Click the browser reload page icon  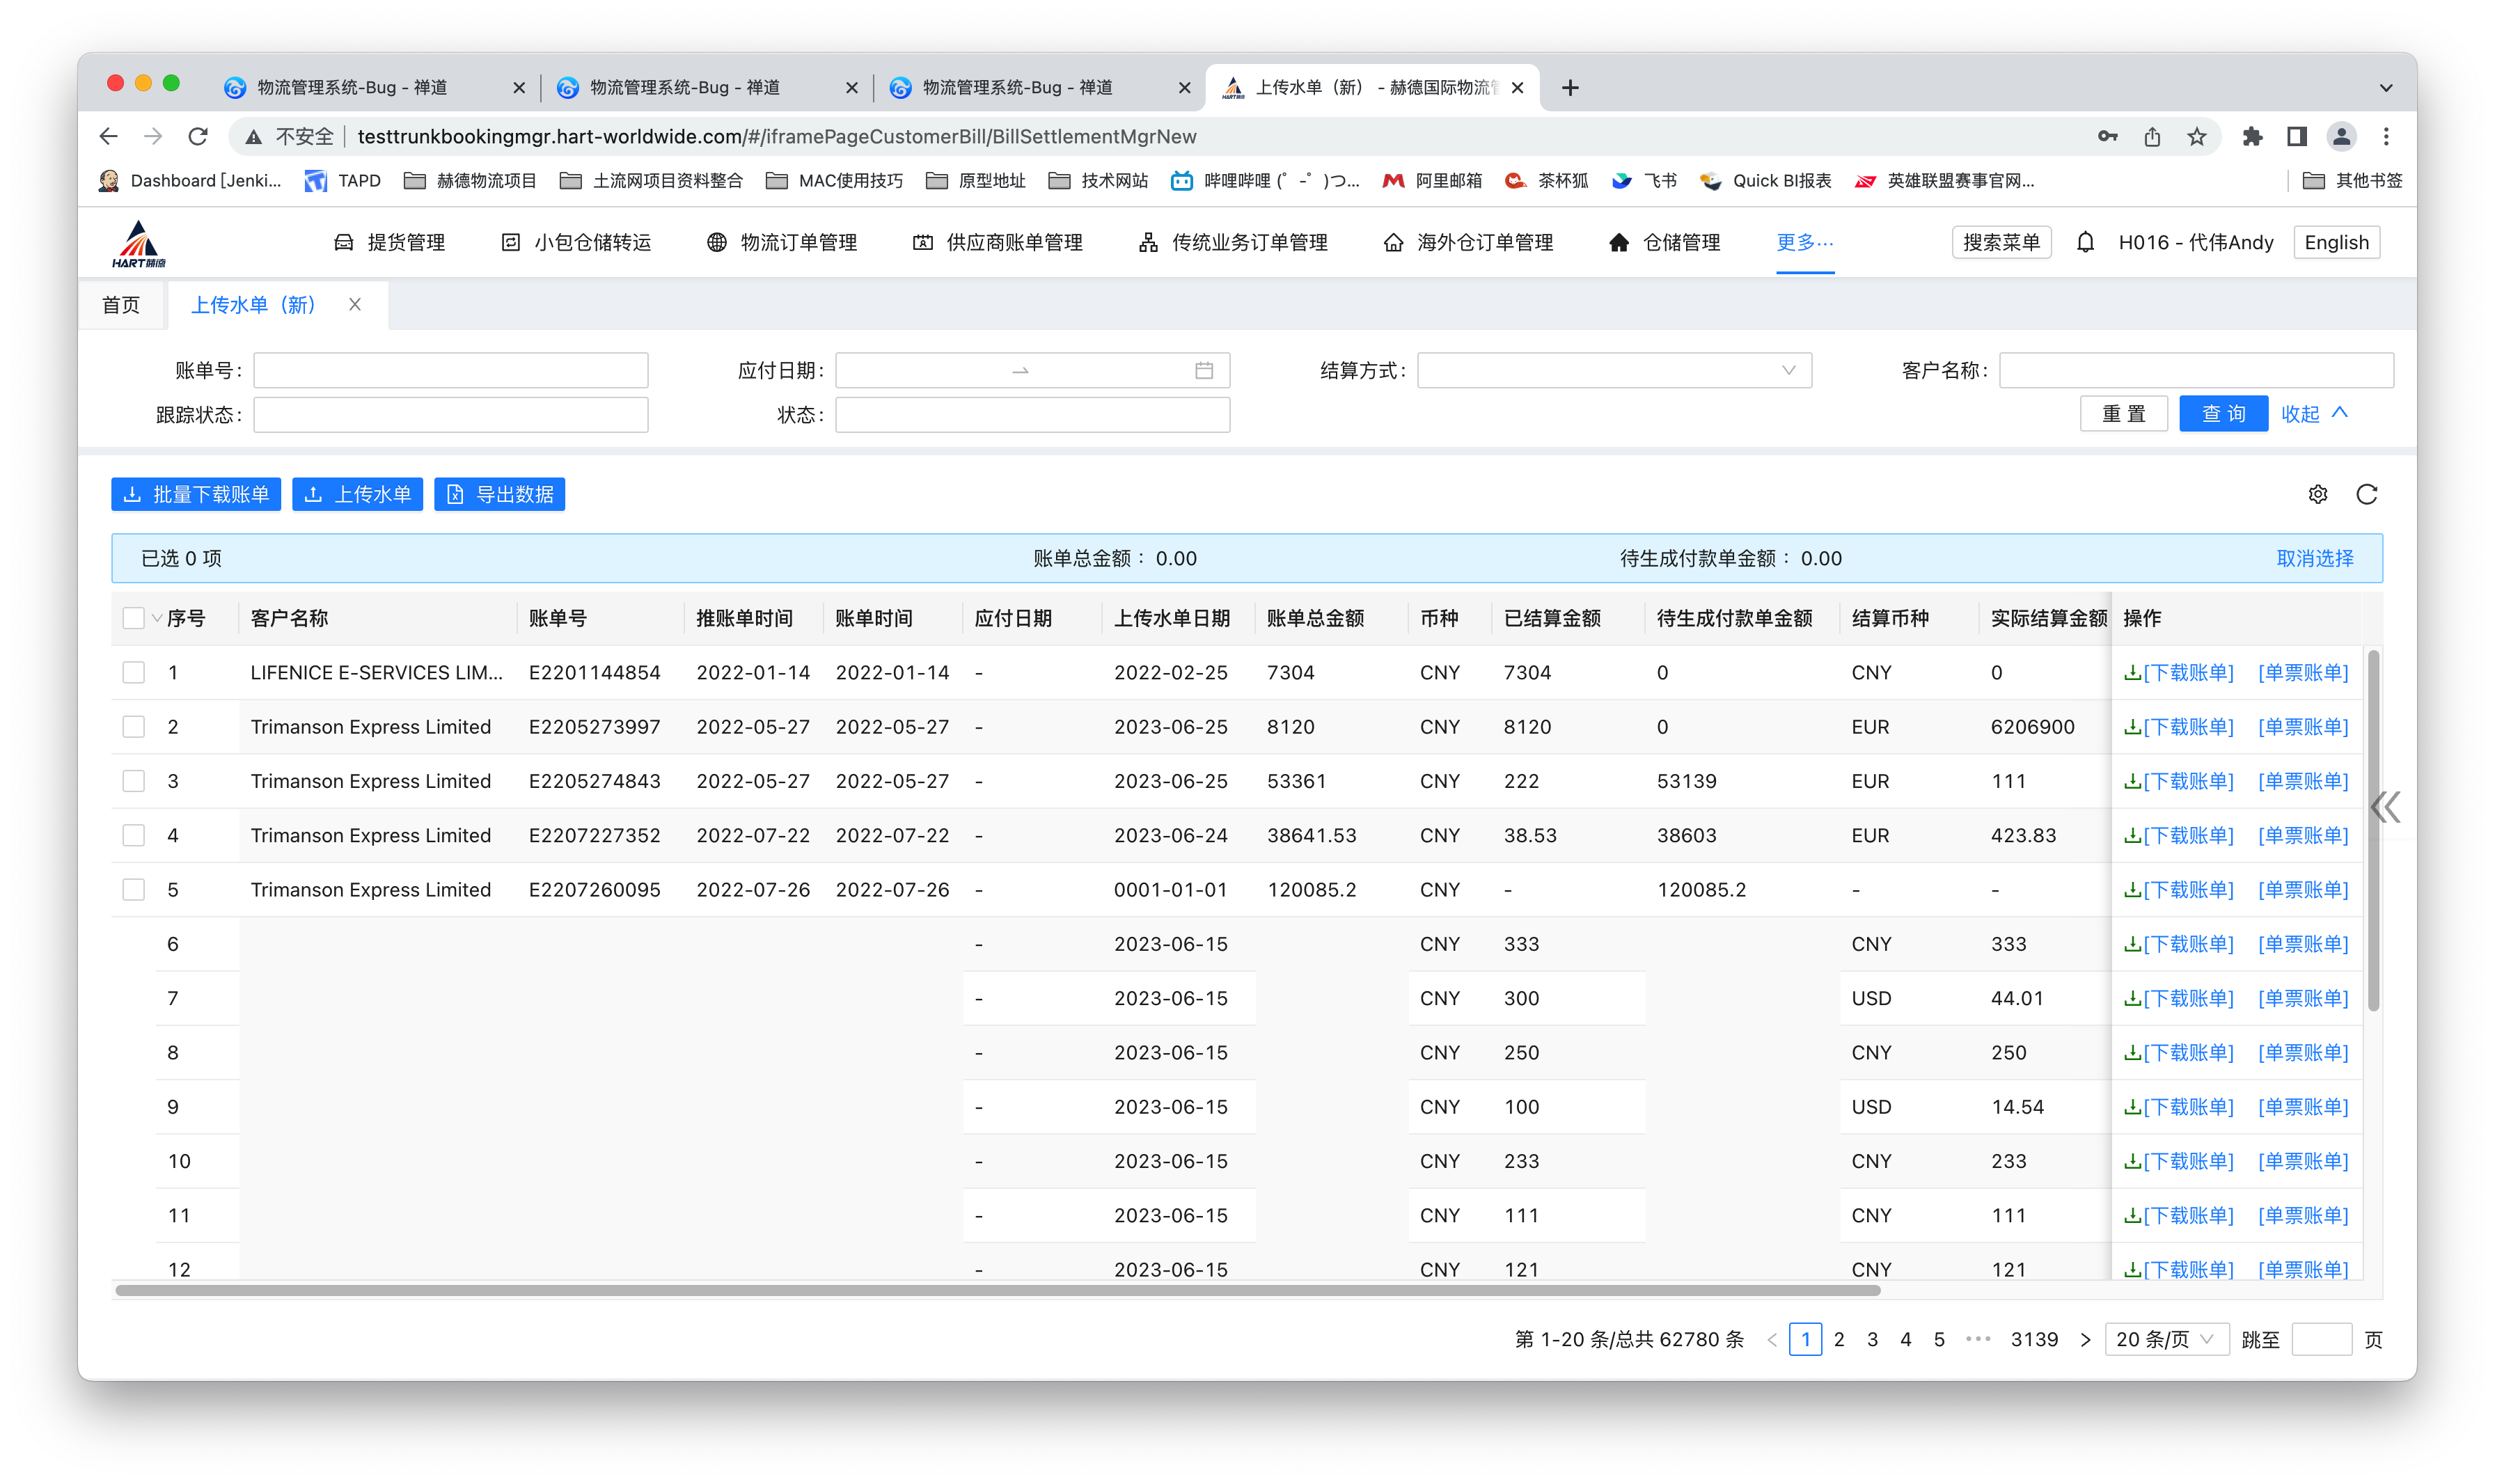coord(198,136)
